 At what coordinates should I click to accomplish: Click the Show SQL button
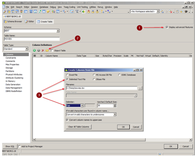pos(10,146)
